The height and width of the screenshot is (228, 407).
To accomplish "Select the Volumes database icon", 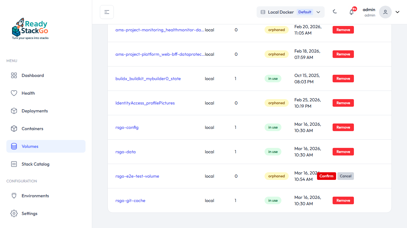I will (14, 146).
